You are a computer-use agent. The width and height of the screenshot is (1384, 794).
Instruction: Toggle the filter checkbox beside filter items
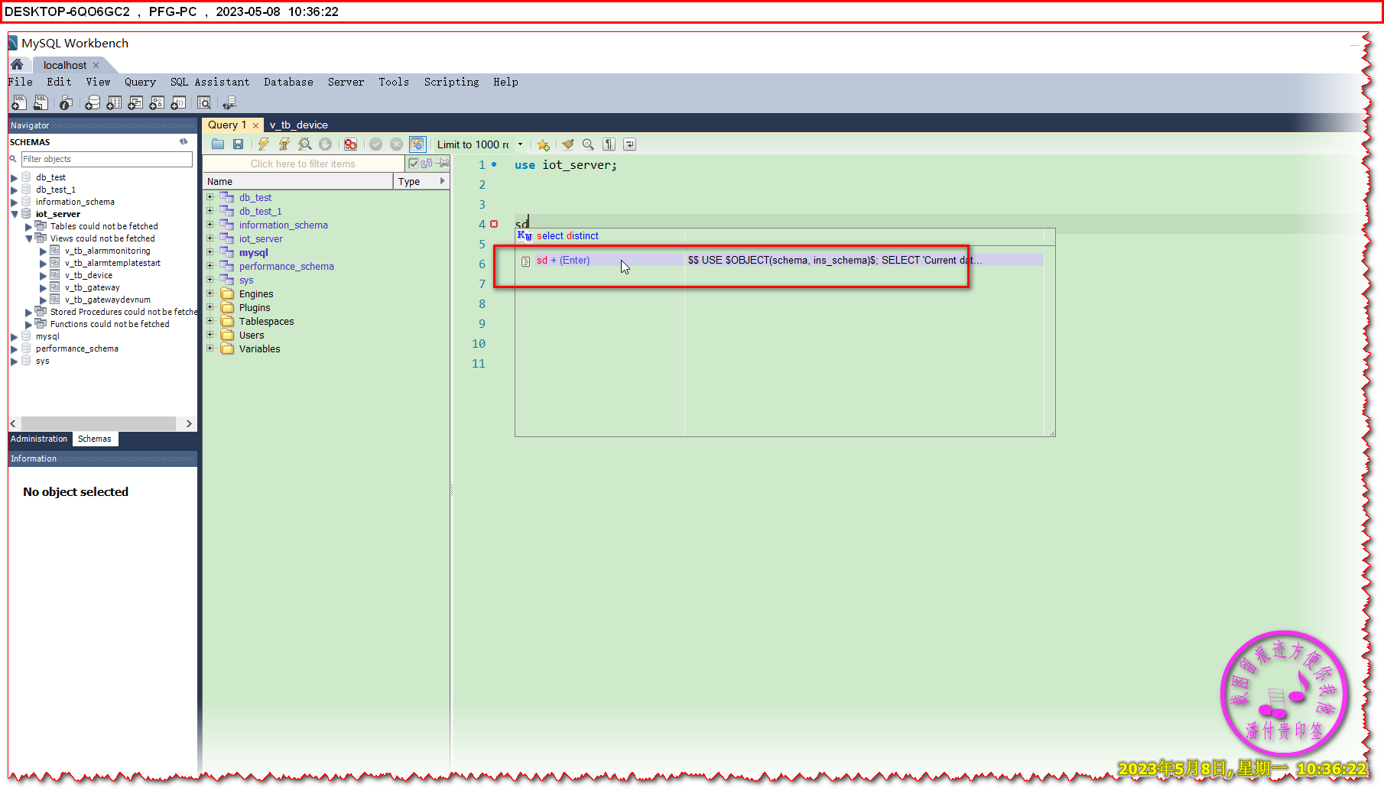point(414,164)
